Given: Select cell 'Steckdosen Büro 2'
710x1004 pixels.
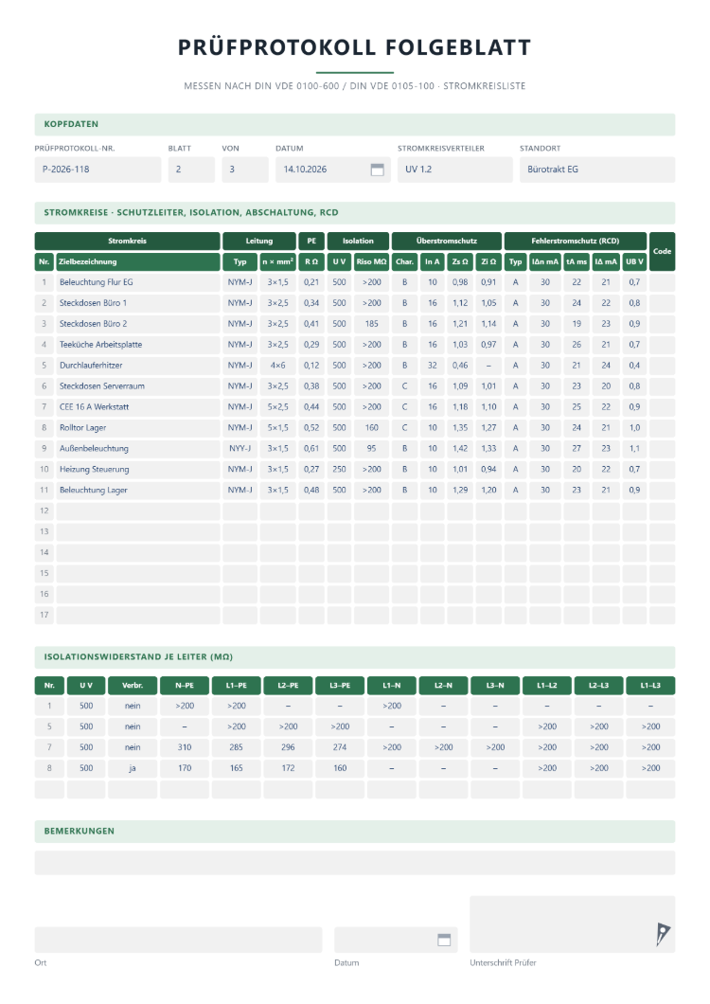Looking at the screenshot, I should click(138, 324).
